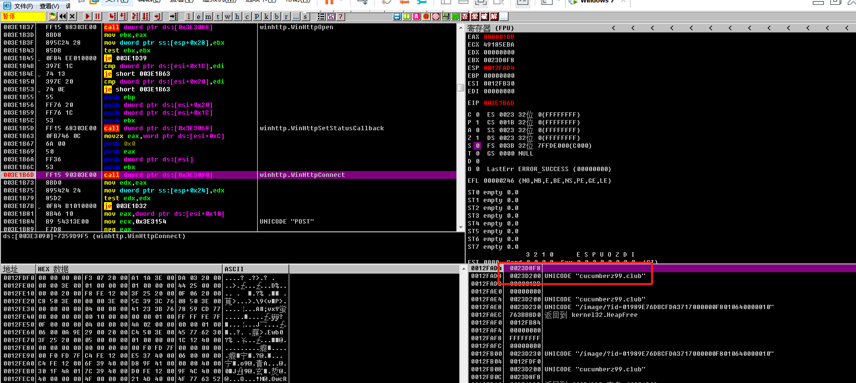
Task: Click the '破' toolbar icon
Action: point(485,17)
